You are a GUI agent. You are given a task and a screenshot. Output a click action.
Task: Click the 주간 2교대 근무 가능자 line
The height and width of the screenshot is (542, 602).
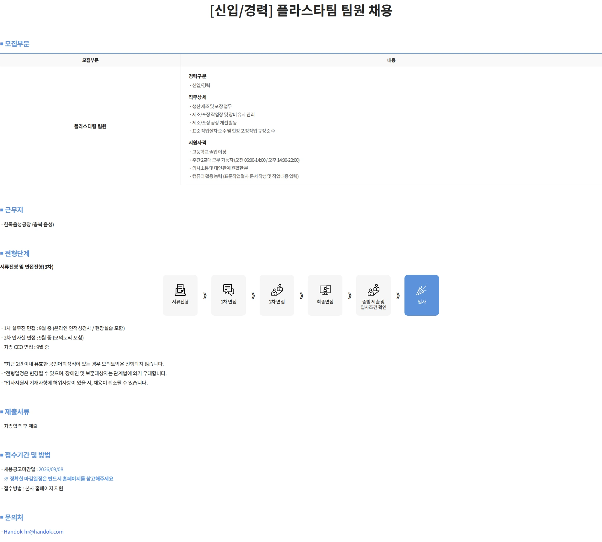coord(246,160)
